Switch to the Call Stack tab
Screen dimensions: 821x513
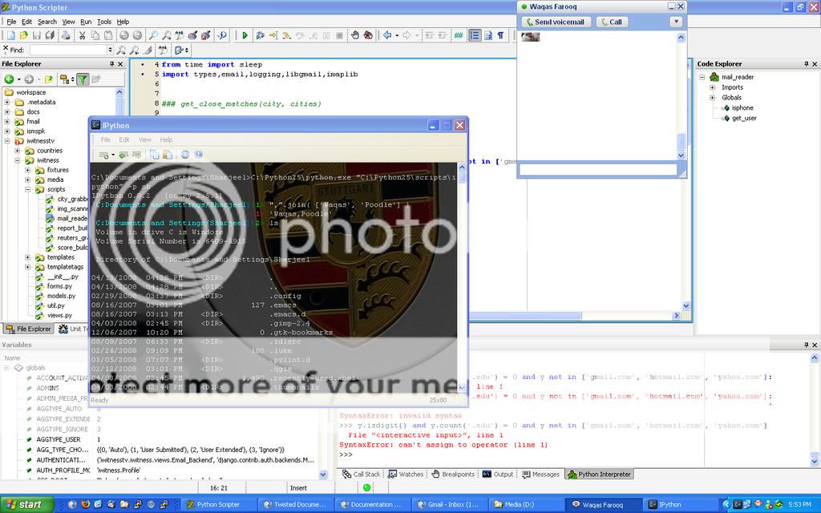pyautogui.click(x=362, y=474)
